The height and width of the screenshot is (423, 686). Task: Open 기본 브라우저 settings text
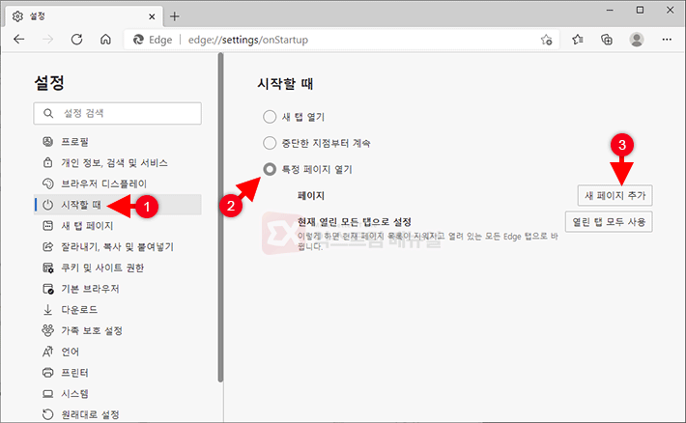90,289
